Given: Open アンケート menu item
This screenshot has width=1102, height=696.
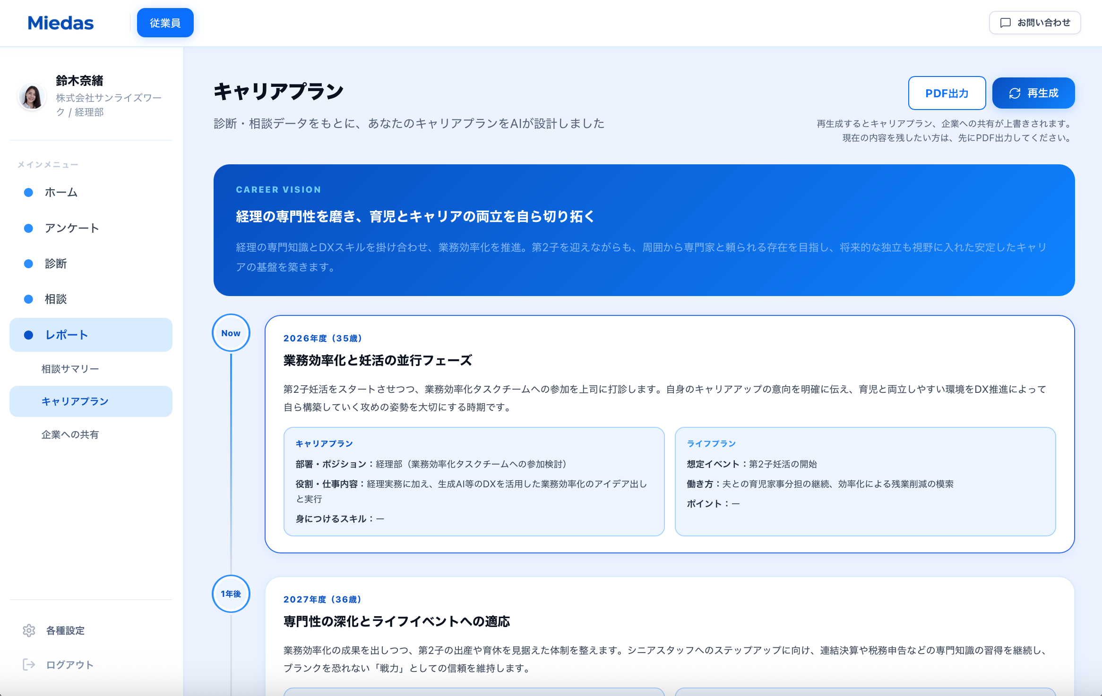Looking at the screenshot, I should pyautogui.click(x=91, y=228).
